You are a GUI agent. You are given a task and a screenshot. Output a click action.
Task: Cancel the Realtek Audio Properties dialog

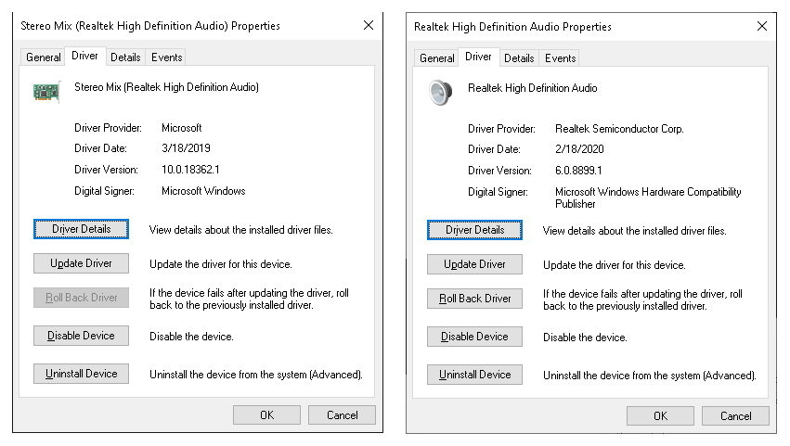click(735, 416)
